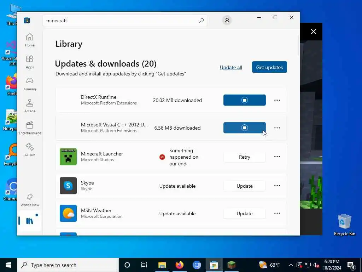Open Firefox from taskbar
The height and width of the screenshot is (272, 362).
[179, 265]
